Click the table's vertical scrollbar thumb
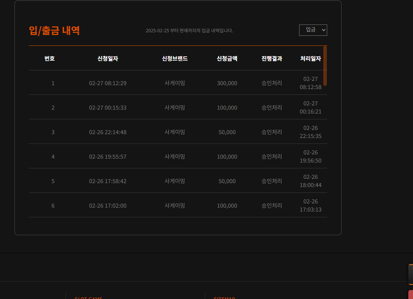 325,66
